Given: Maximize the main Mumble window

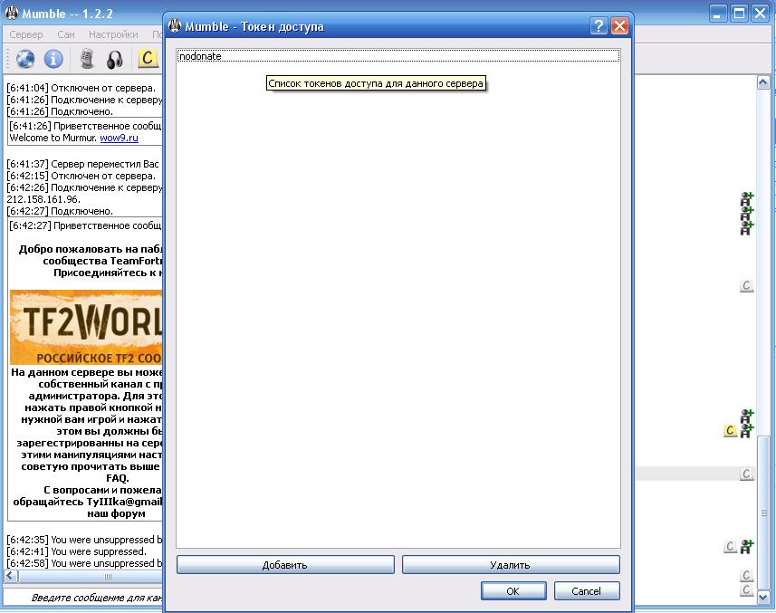Looking at the screenshot, I should click(739, 14).
